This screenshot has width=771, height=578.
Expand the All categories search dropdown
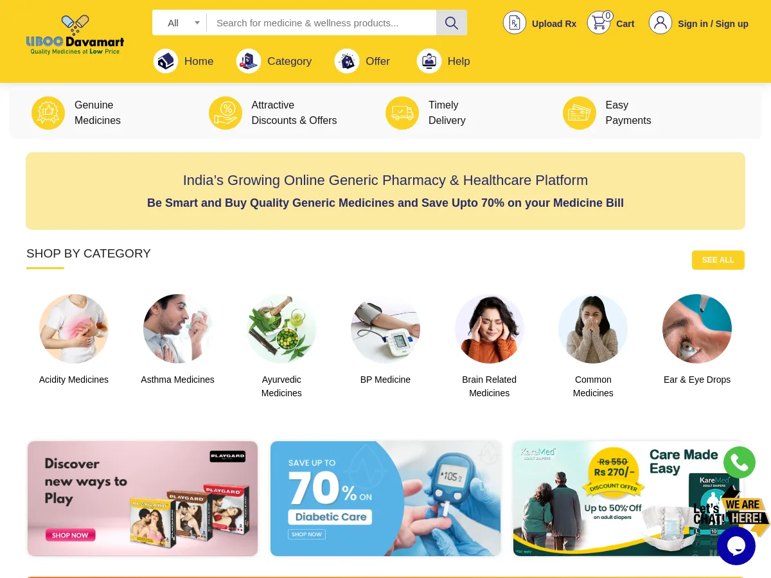click(x=180, y=23)
